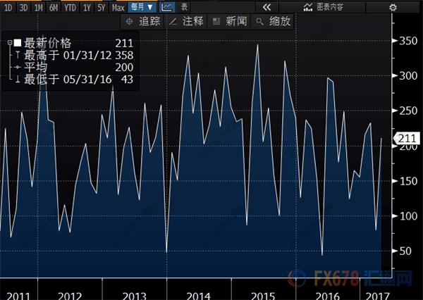
Task: Switch to 1M time range
Action: [x=39, y=8]
